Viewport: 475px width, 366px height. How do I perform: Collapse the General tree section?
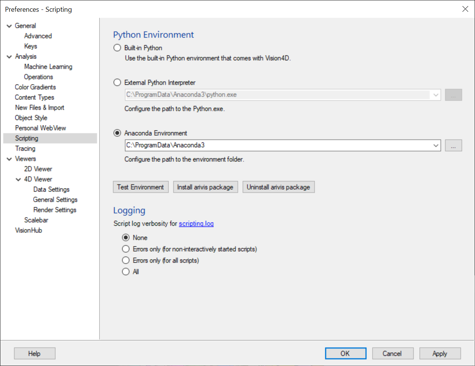pyautogui.click(x=9, y=25)
